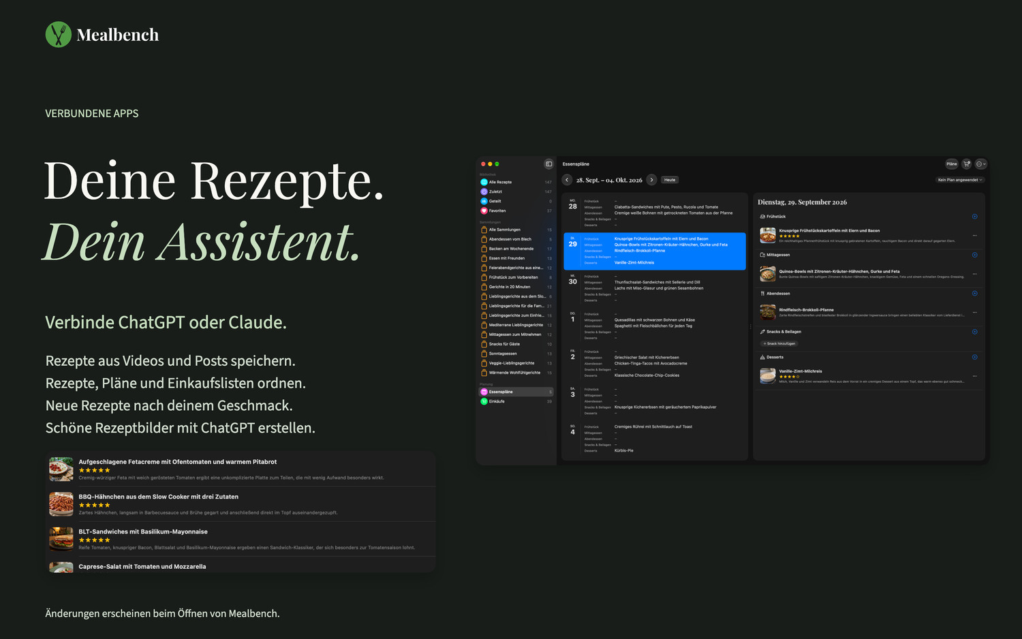Click Kürbis-Pie on Sunday 4
The height and width of the screenshot is (639, 1022).
624,450
